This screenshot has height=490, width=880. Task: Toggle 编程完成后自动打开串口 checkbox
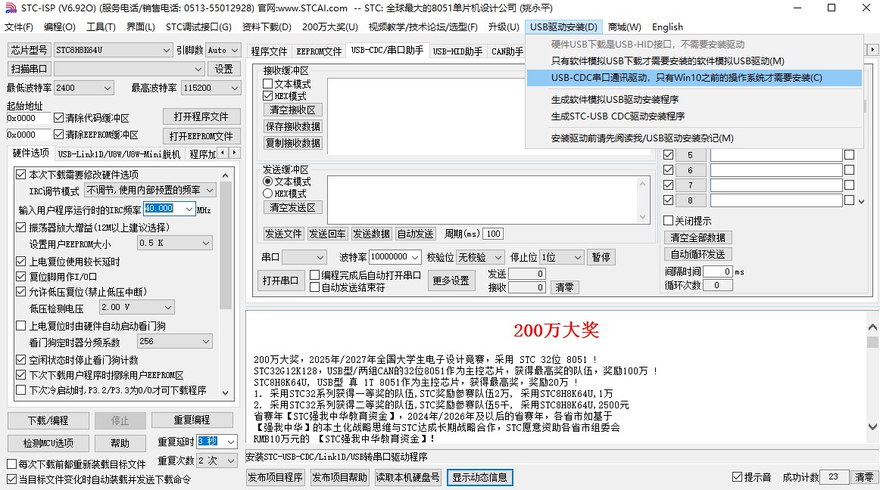[315, 275]
